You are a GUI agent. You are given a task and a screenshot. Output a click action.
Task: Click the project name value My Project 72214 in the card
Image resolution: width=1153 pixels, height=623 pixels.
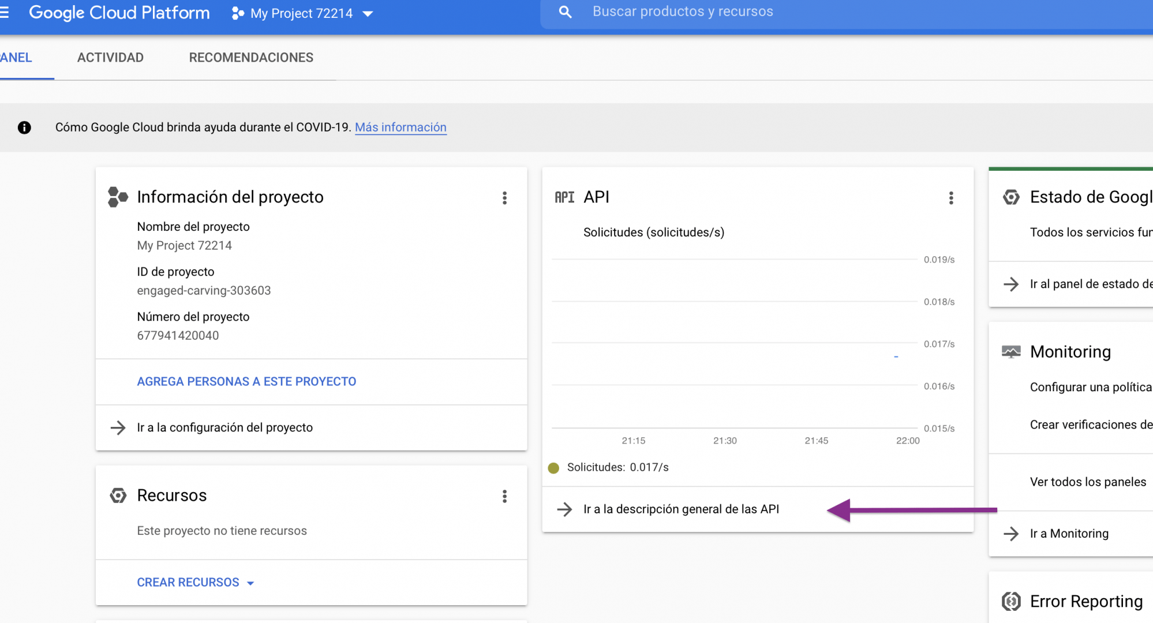point(184,246)
